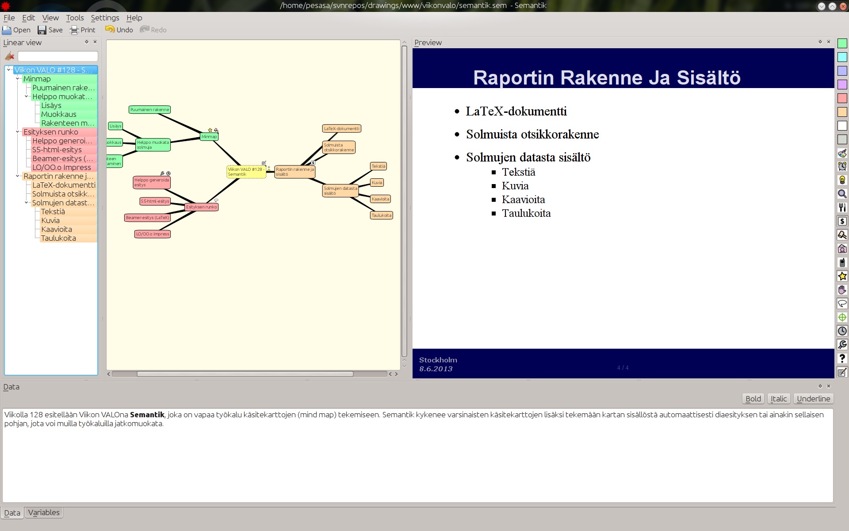Collapse the Solmujen datast... tree branch
The height and width of the screenshot is (531, 849).
[x=27, y=202]
